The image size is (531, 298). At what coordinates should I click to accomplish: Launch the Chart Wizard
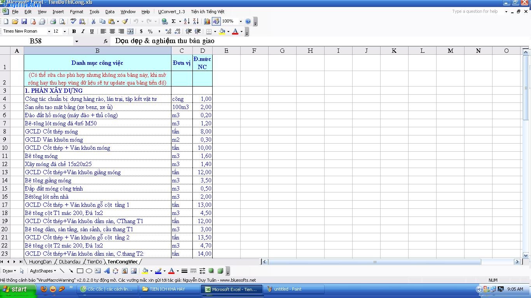[x=207, y=21]
